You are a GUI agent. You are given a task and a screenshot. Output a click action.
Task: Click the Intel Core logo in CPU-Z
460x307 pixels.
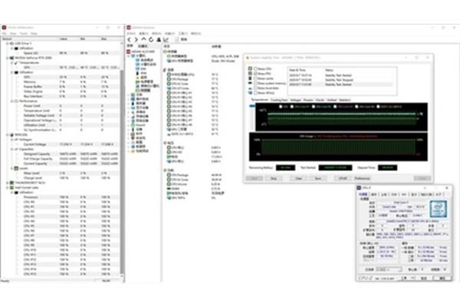coord(439,210)
